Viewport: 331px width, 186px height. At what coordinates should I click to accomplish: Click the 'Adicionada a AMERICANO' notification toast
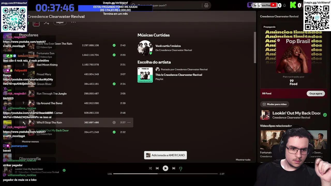(165, 155)
